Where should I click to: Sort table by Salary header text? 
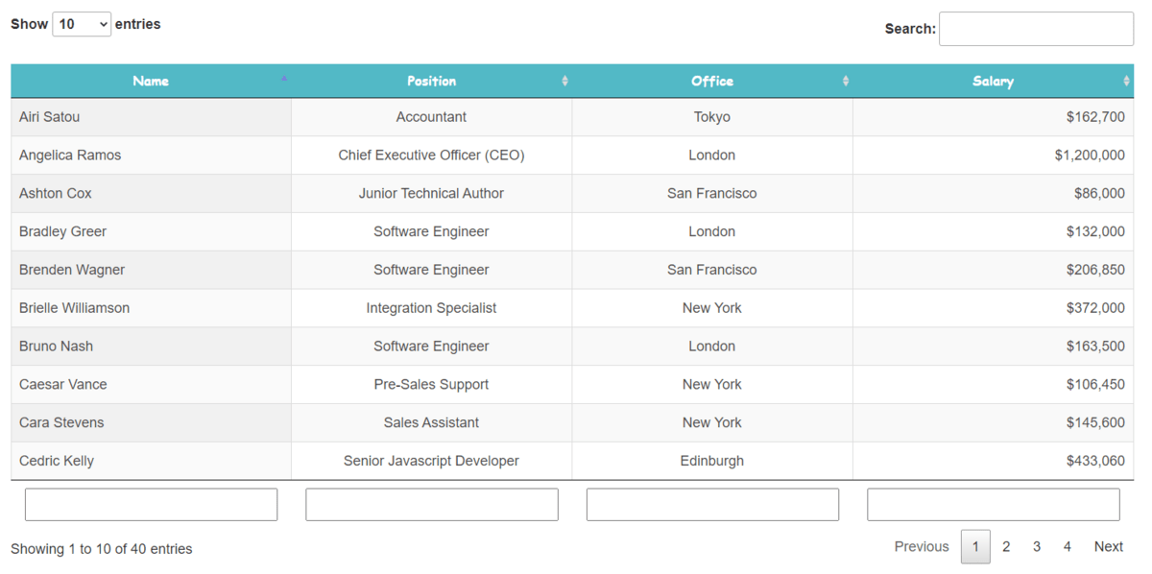(993, 82)
